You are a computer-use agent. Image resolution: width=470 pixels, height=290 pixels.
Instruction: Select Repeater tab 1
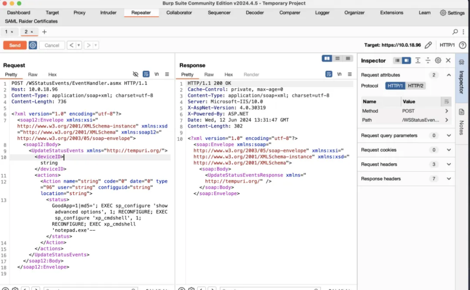[6, 32]
